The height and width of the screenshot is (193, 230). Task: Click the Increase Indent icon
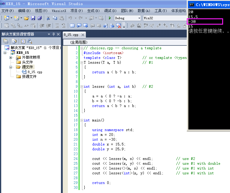48,26
